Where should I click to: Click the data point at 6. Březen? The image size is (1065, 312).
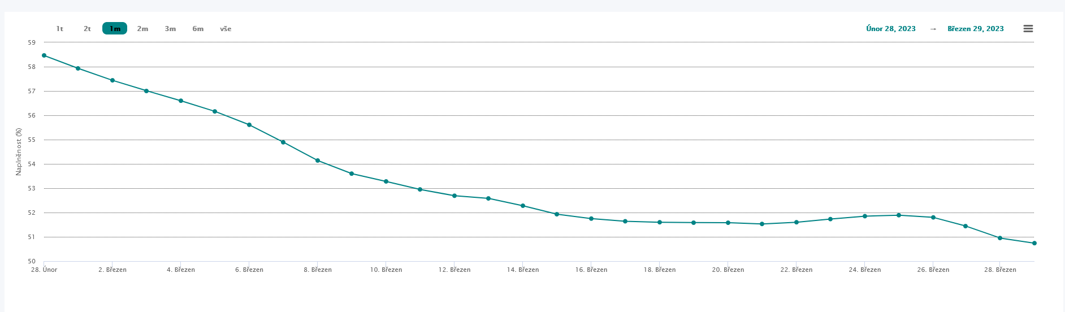tap(249, 125)
